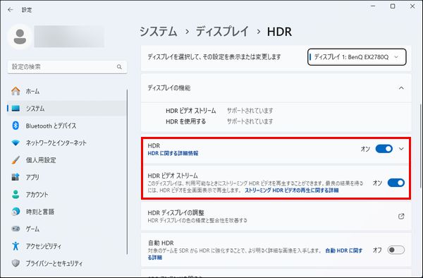This screenshot has width=423, height=278.
Task: Click the sidebar navigation scrollbar
Action: coord(127,171)
